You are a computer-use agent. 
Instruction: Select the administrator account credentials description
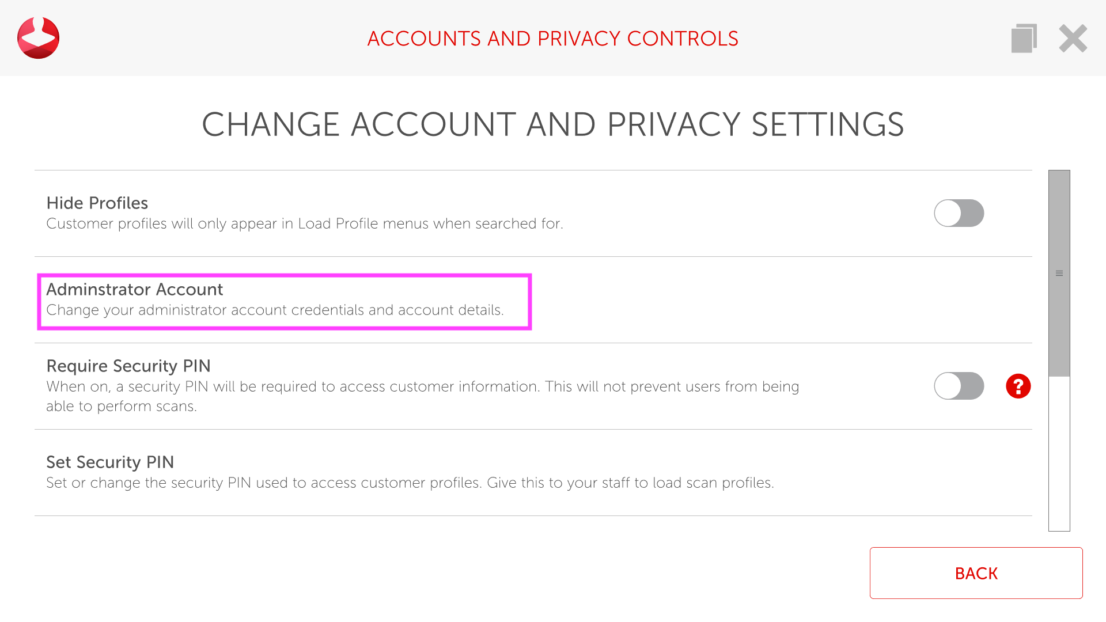click(275, 310)
